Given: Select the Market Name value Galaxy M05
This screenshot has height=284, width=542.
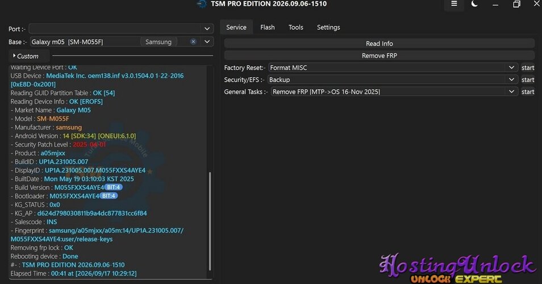Looking at the screenshot, I should click(74, 110).
